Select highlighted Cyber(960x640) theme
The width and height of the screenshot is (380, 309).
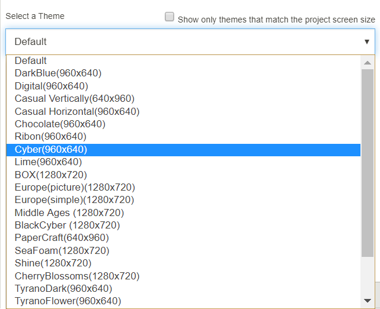click(183, 150)
